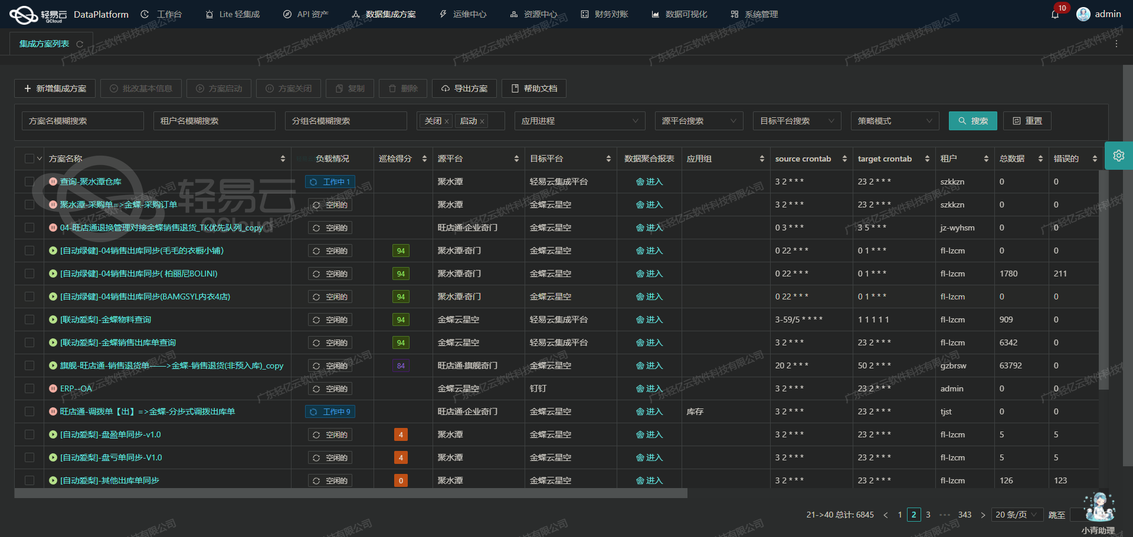Sort by 方案名称 column arrows
Screen dimensions: 1133x537
tap(283, 159)
